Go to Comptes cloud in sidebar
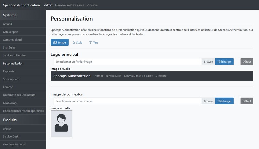The height and width of the screenshot is (149, 259). tap(12, 40)
